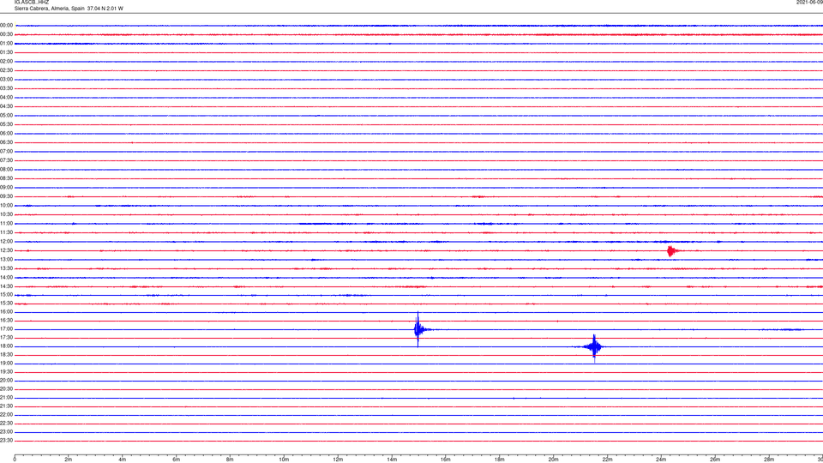Click the 20:00 time label

click(6, 381)
